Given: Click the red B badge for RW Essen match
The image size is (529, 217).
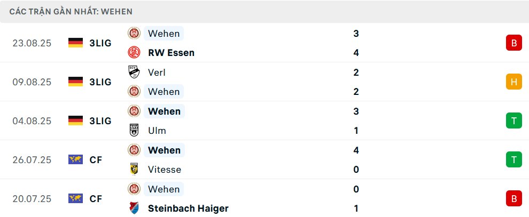Looking at the screenshot, I should [514, 43].
